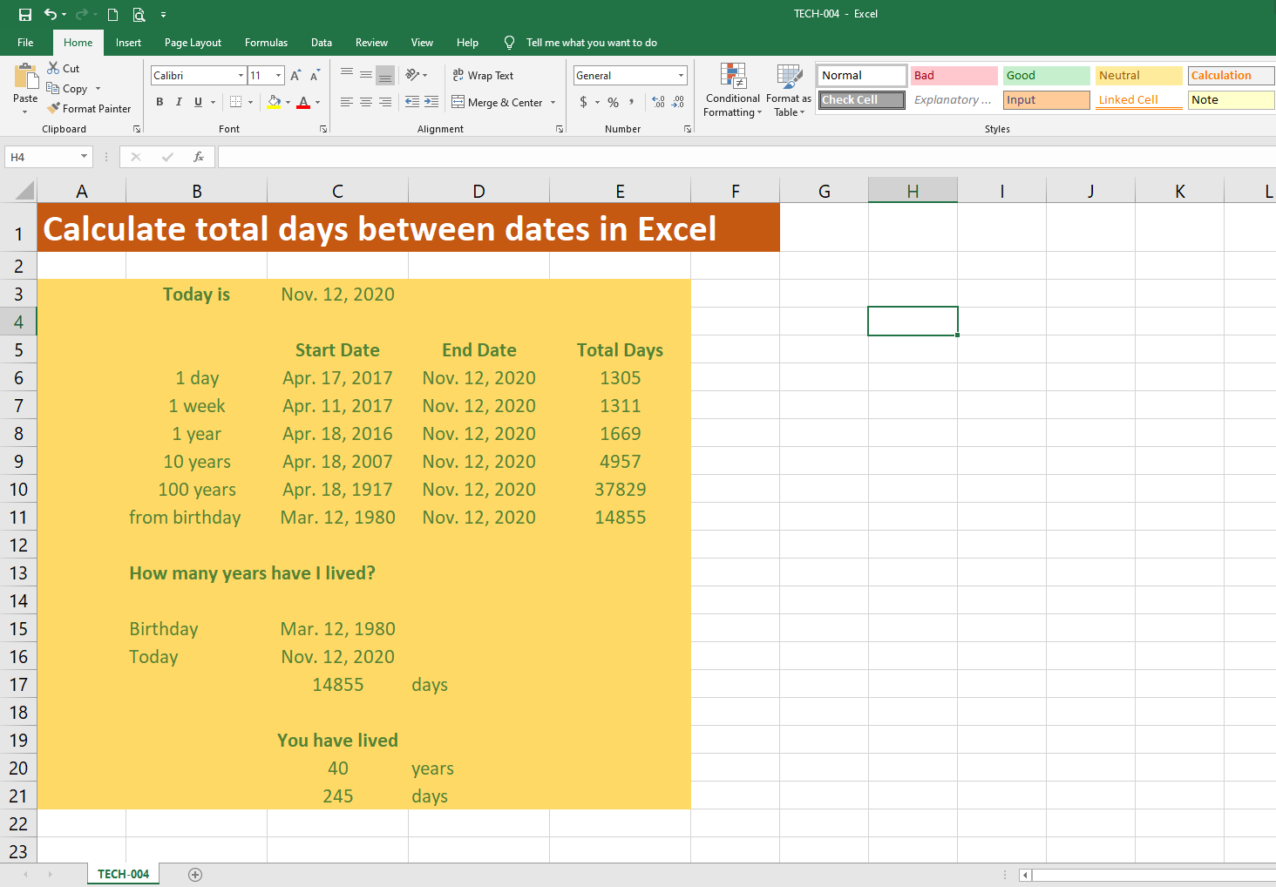Click the Merge & Center button
Screen dimensions: 1276x887
[497, 103]
